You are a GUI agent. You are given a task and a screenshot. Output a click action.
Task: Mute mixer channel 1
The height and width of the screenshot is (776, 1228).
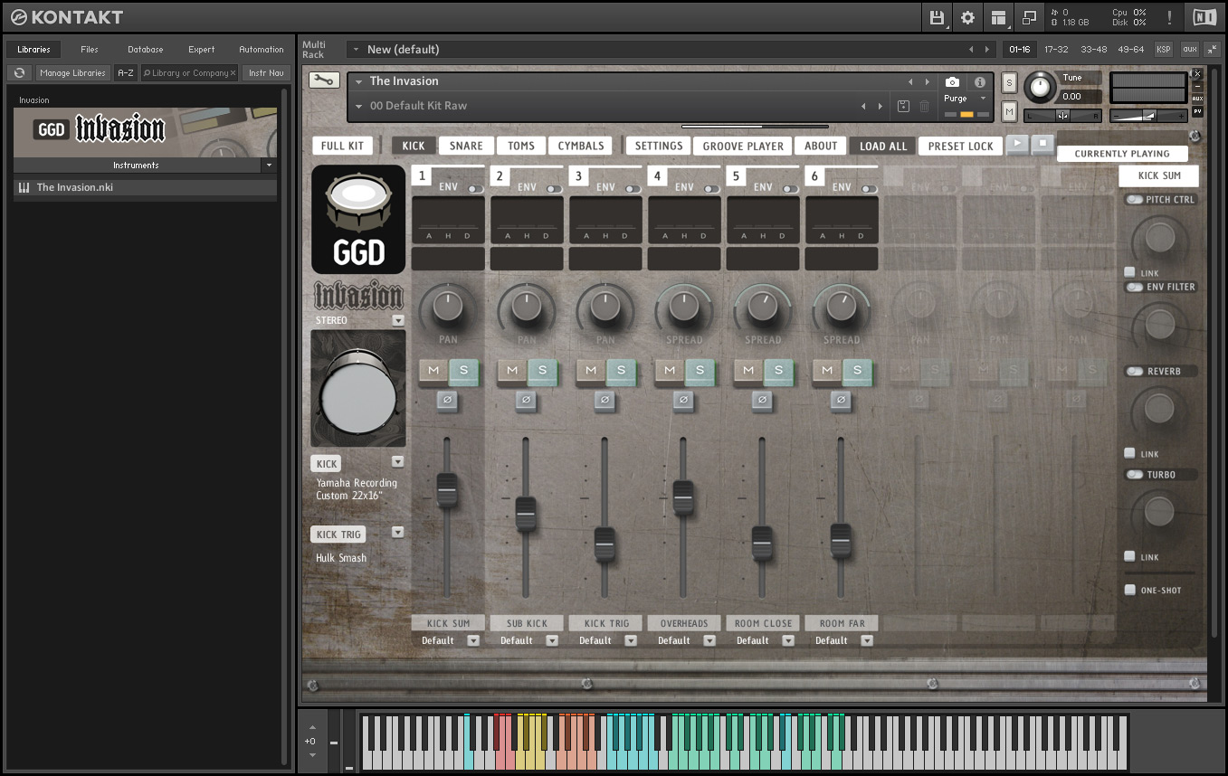click(433, 371)
